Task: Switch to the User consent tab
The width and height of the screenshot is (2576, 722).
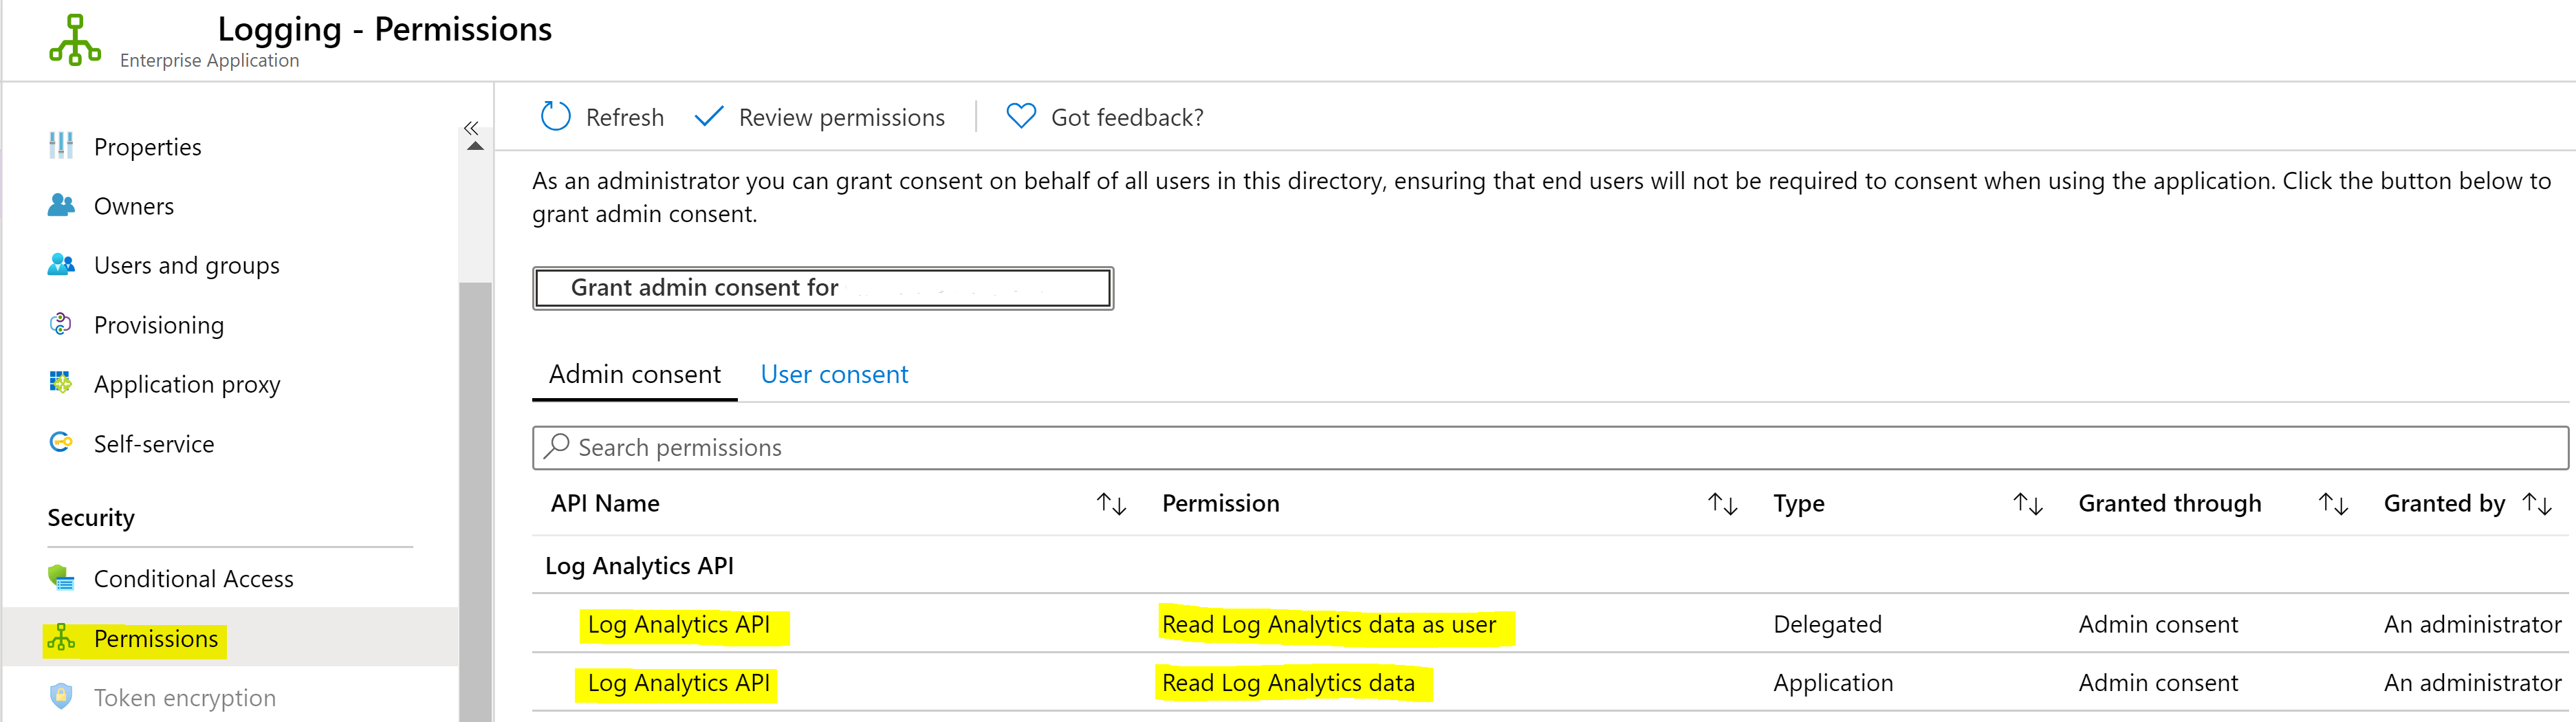Action: [x=834, y=373]
